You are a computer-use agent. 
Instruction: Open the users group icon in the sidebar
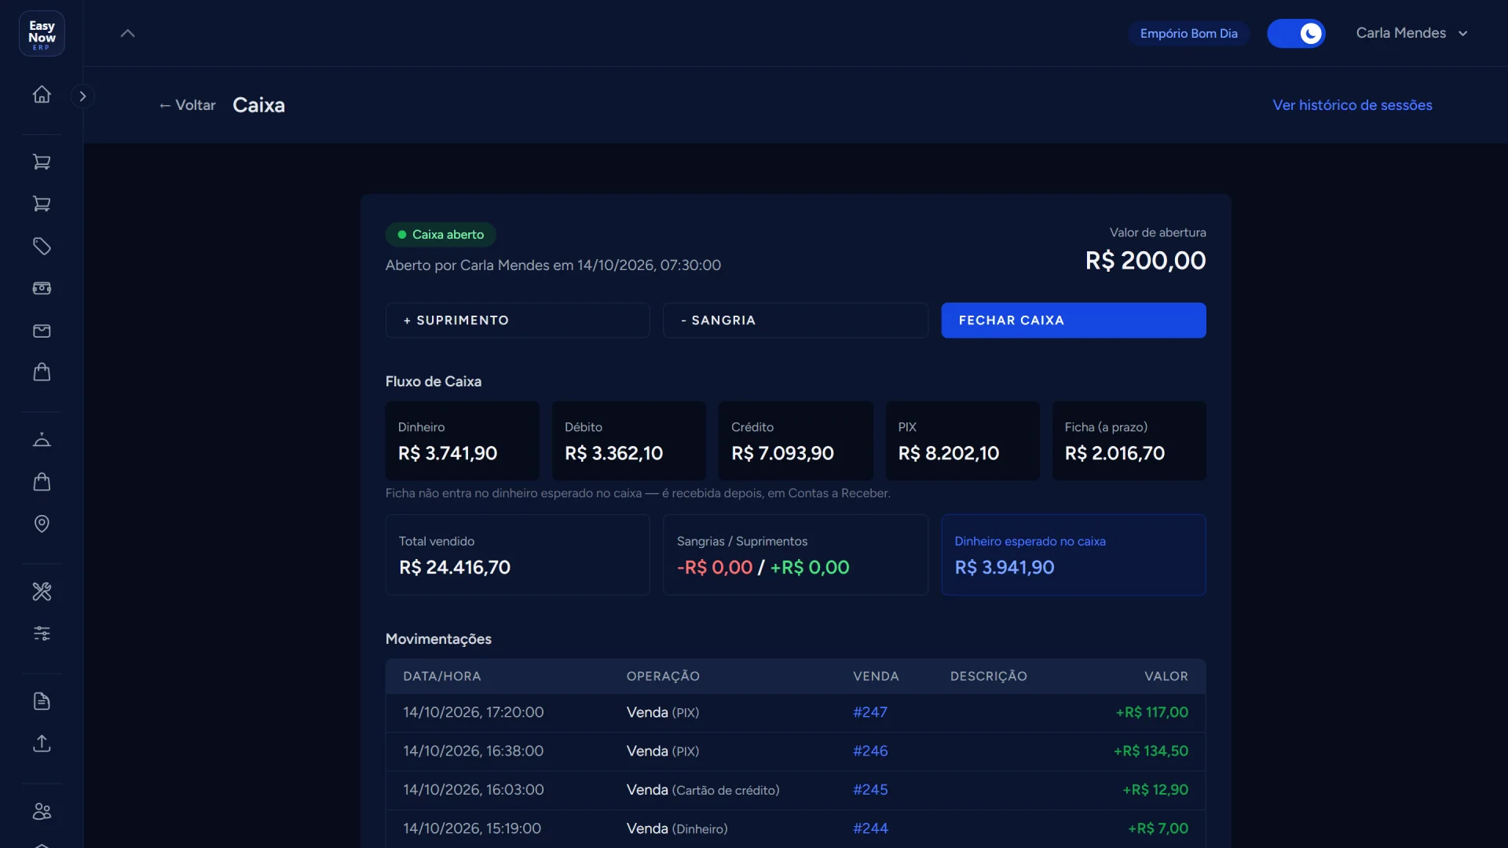point(42,811)
